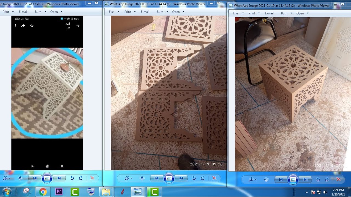Start slide show in left viewer
This screenshot has height=197, width=351.
tap(47, 178)
